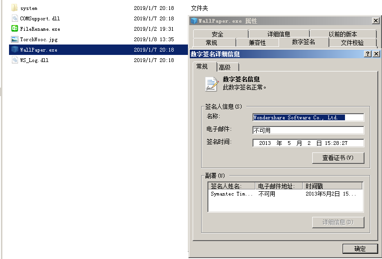
Task: Click the digital signature document icon
Action: pyautogui.click(x=211, y=84)
